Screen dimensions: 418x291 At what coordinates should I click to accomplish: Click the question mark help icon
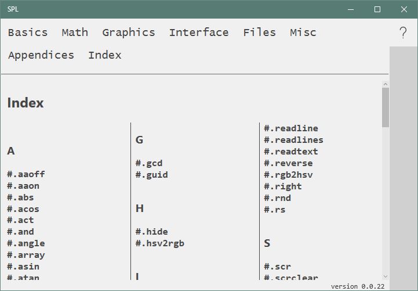[x=403, y=33]
